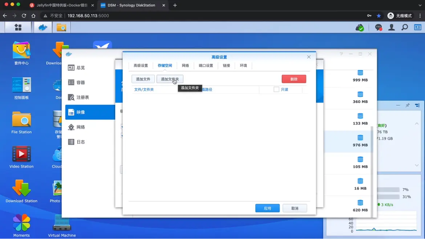The height and width of the screenshot is (239, 425).
Task: Click the Docker whale taskbar icon
Action: click(x=43, y=28)
